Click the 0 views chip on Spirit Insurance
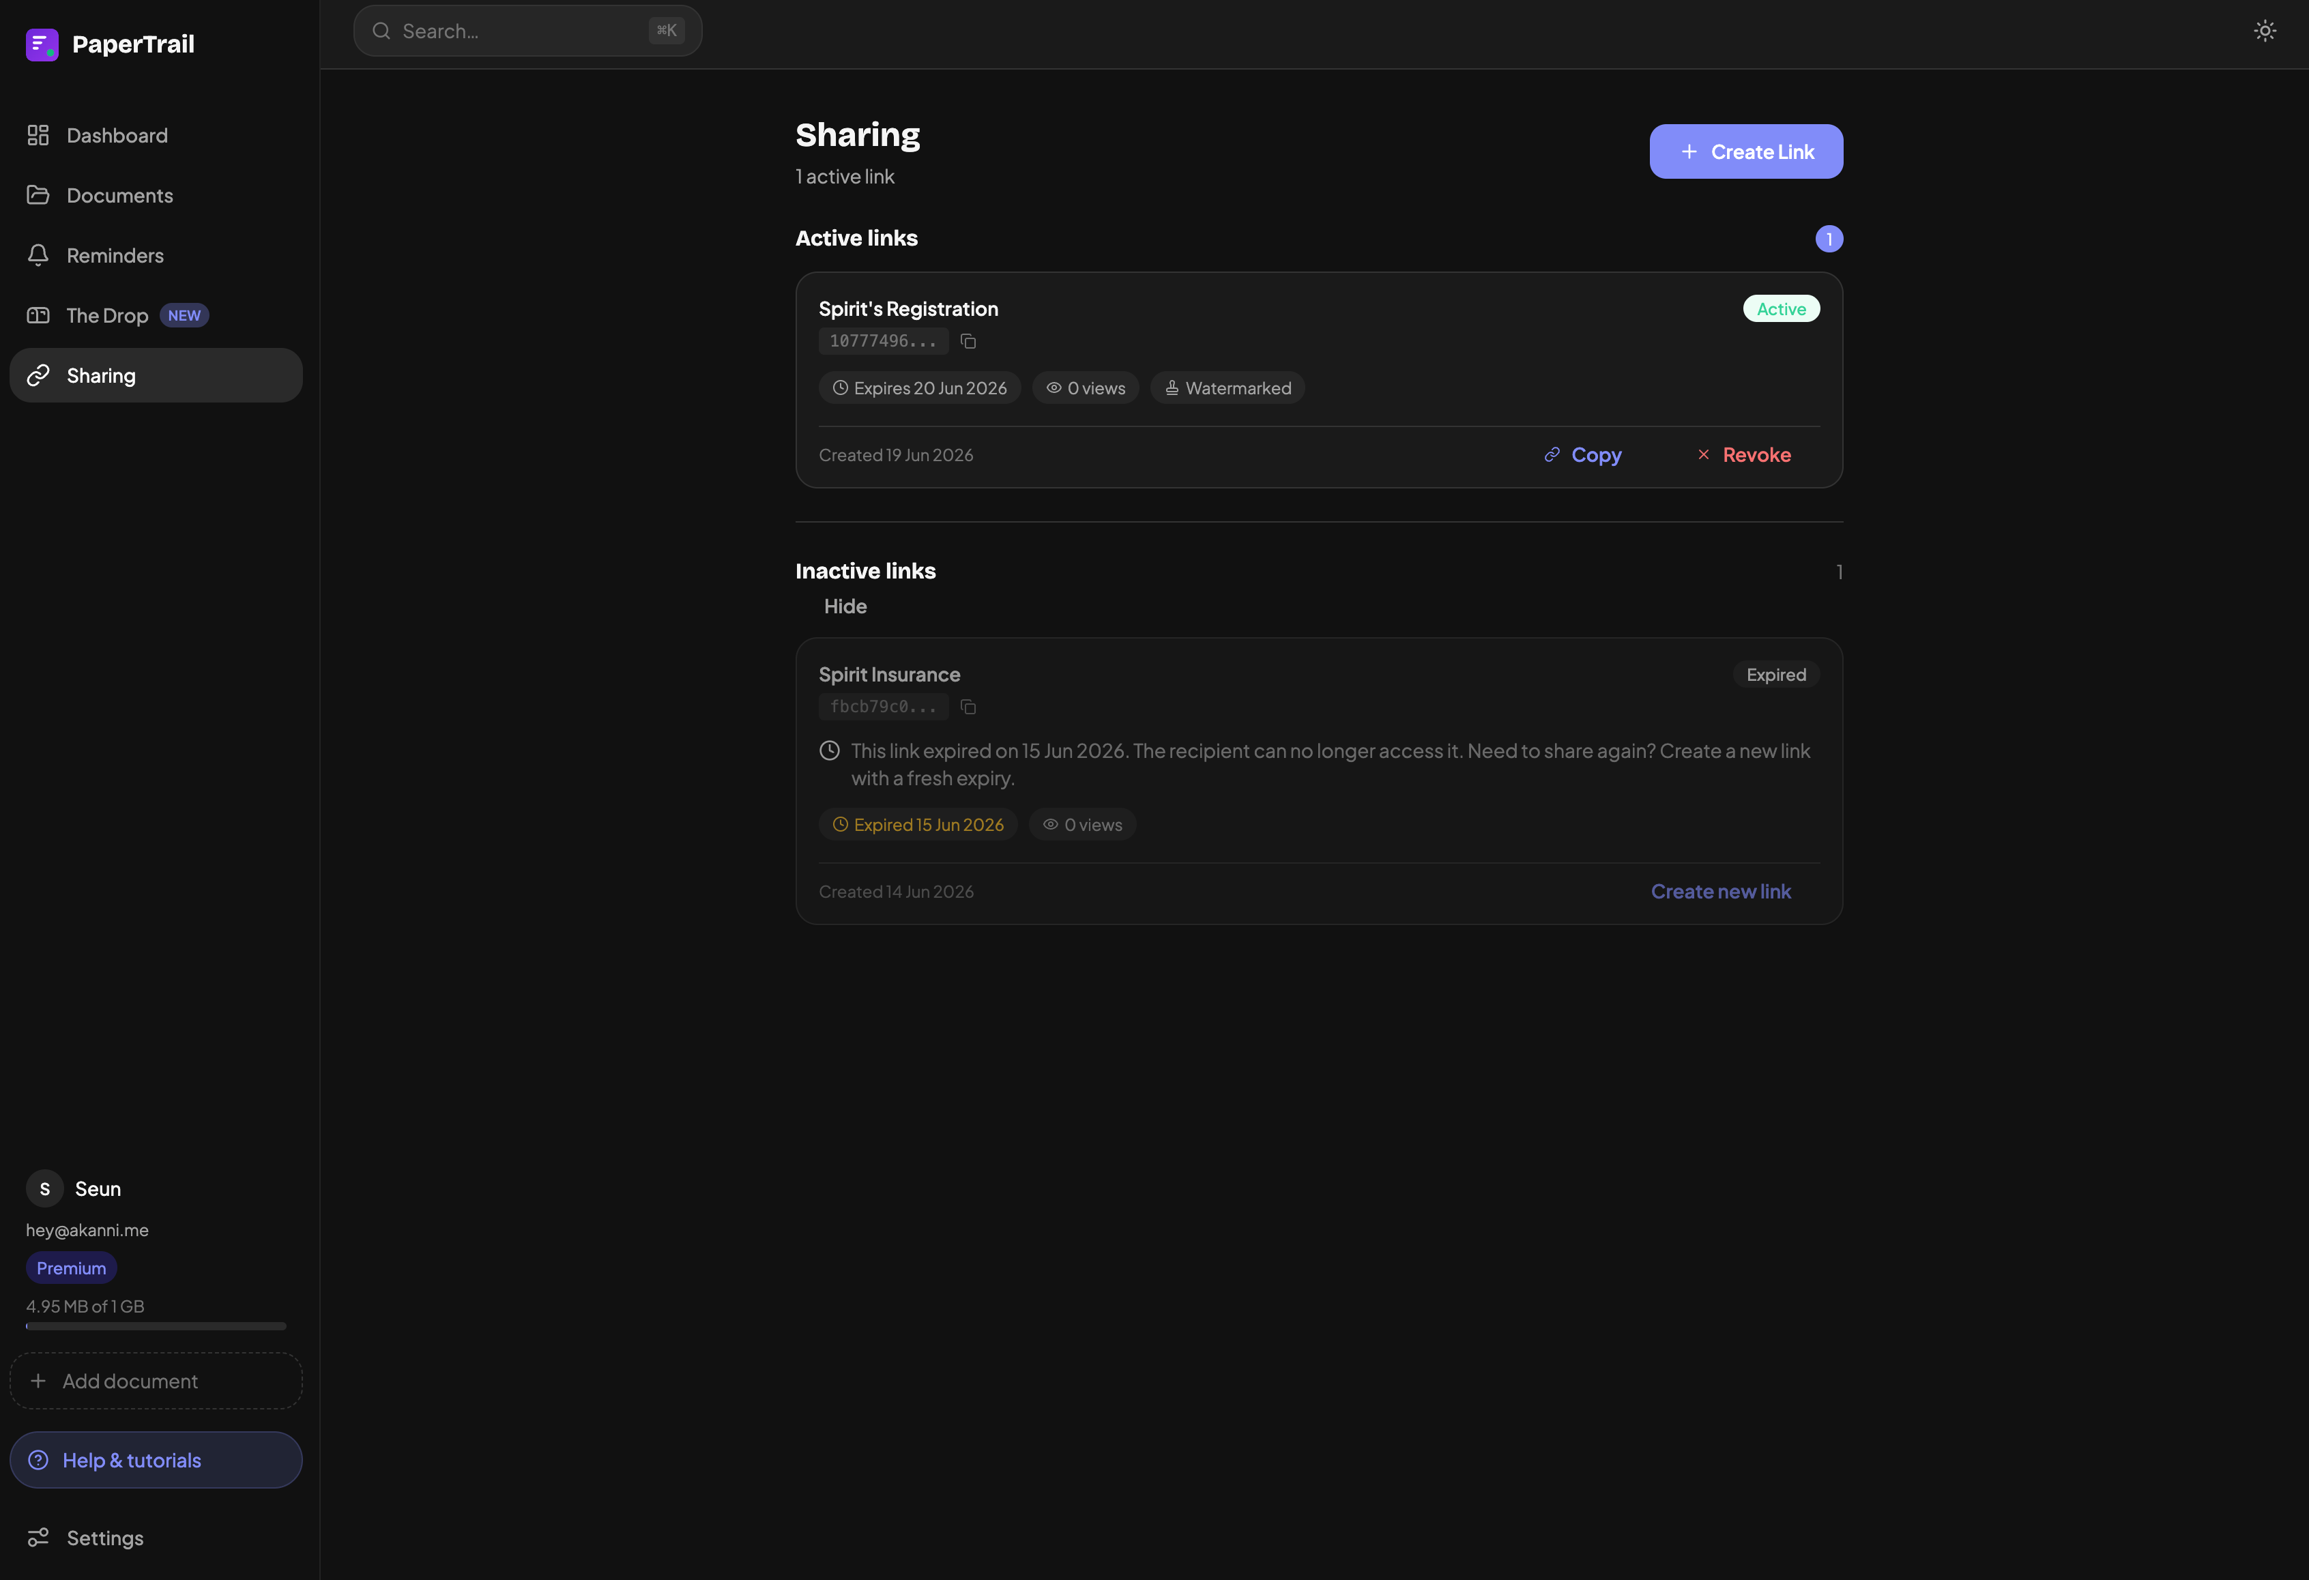2309x1580 pixels. point(1082,825)
